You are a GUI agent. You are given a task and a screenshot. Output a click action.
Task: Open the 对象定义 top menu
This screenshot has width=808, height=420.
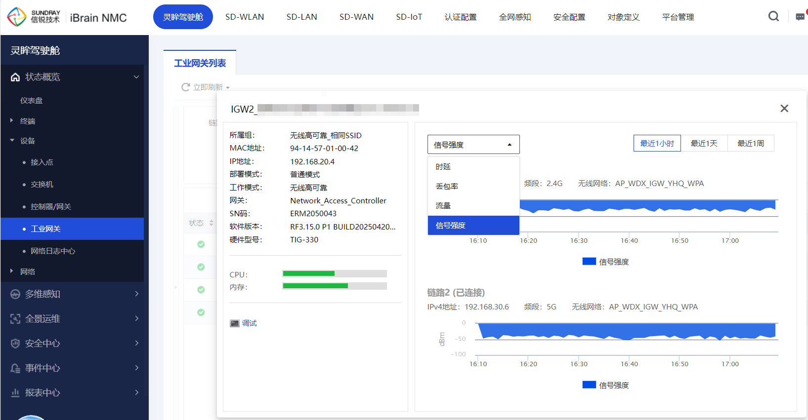click(x=624, y=17)
